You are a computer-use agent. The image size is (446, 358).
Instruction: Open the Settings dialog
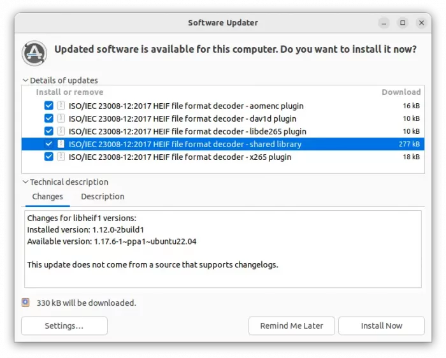click(64, 326)
